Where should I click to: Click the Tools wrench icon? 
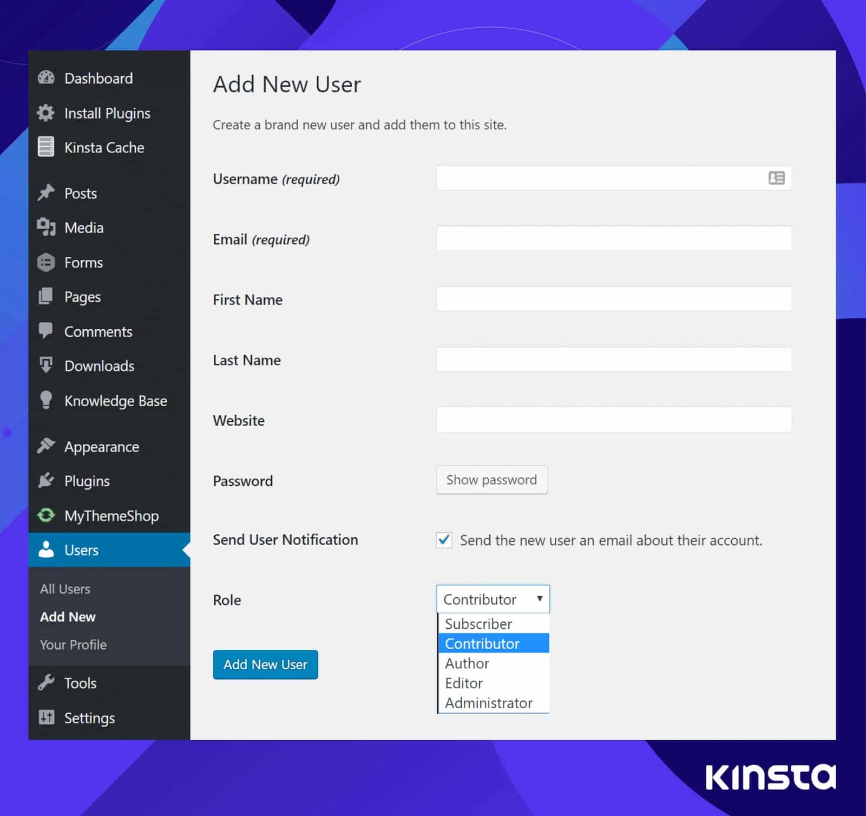[46, 683]
